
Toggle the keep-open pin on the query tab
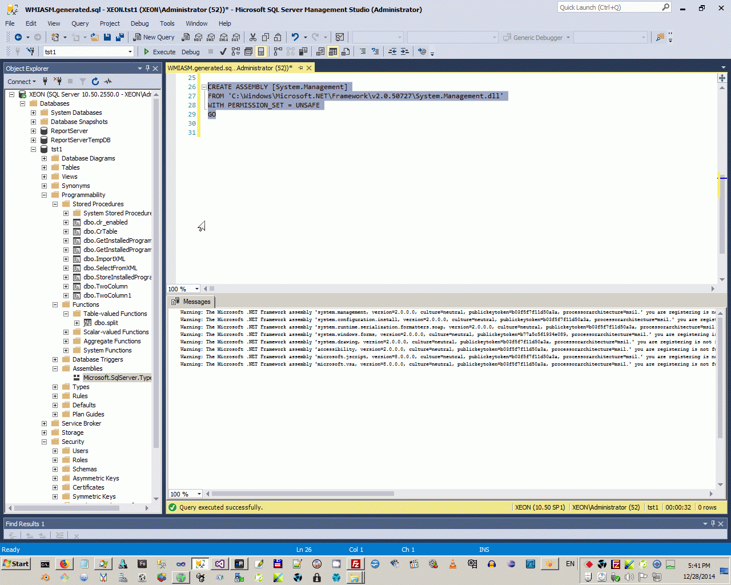pos(300,67)
